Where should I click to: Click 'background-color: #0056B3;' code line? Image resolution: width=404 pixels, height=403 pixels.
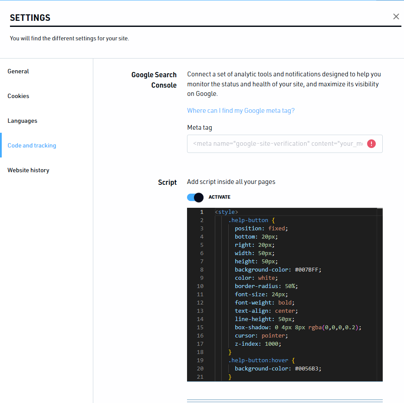point(278,368)
